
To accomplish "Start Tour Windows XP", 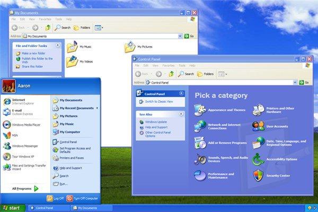I will [x=19, y=156].
